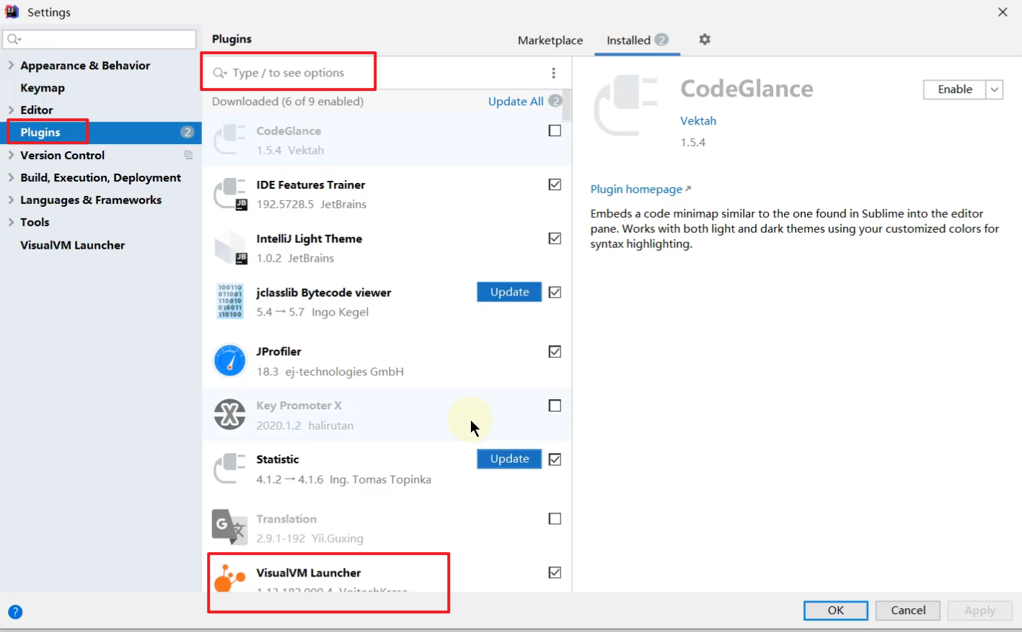Expand the Appearance & Behavior chevron
Image resolution: width=1022 pixels, height=632 pixels.
pyautogui.click(x=11, y=65)
